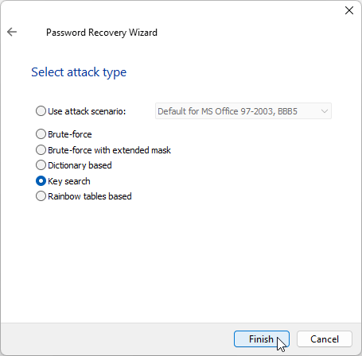Viewport: 362px width, 356px height.
Task: Click the Dictionary based label text
Action: coord(80,165)
